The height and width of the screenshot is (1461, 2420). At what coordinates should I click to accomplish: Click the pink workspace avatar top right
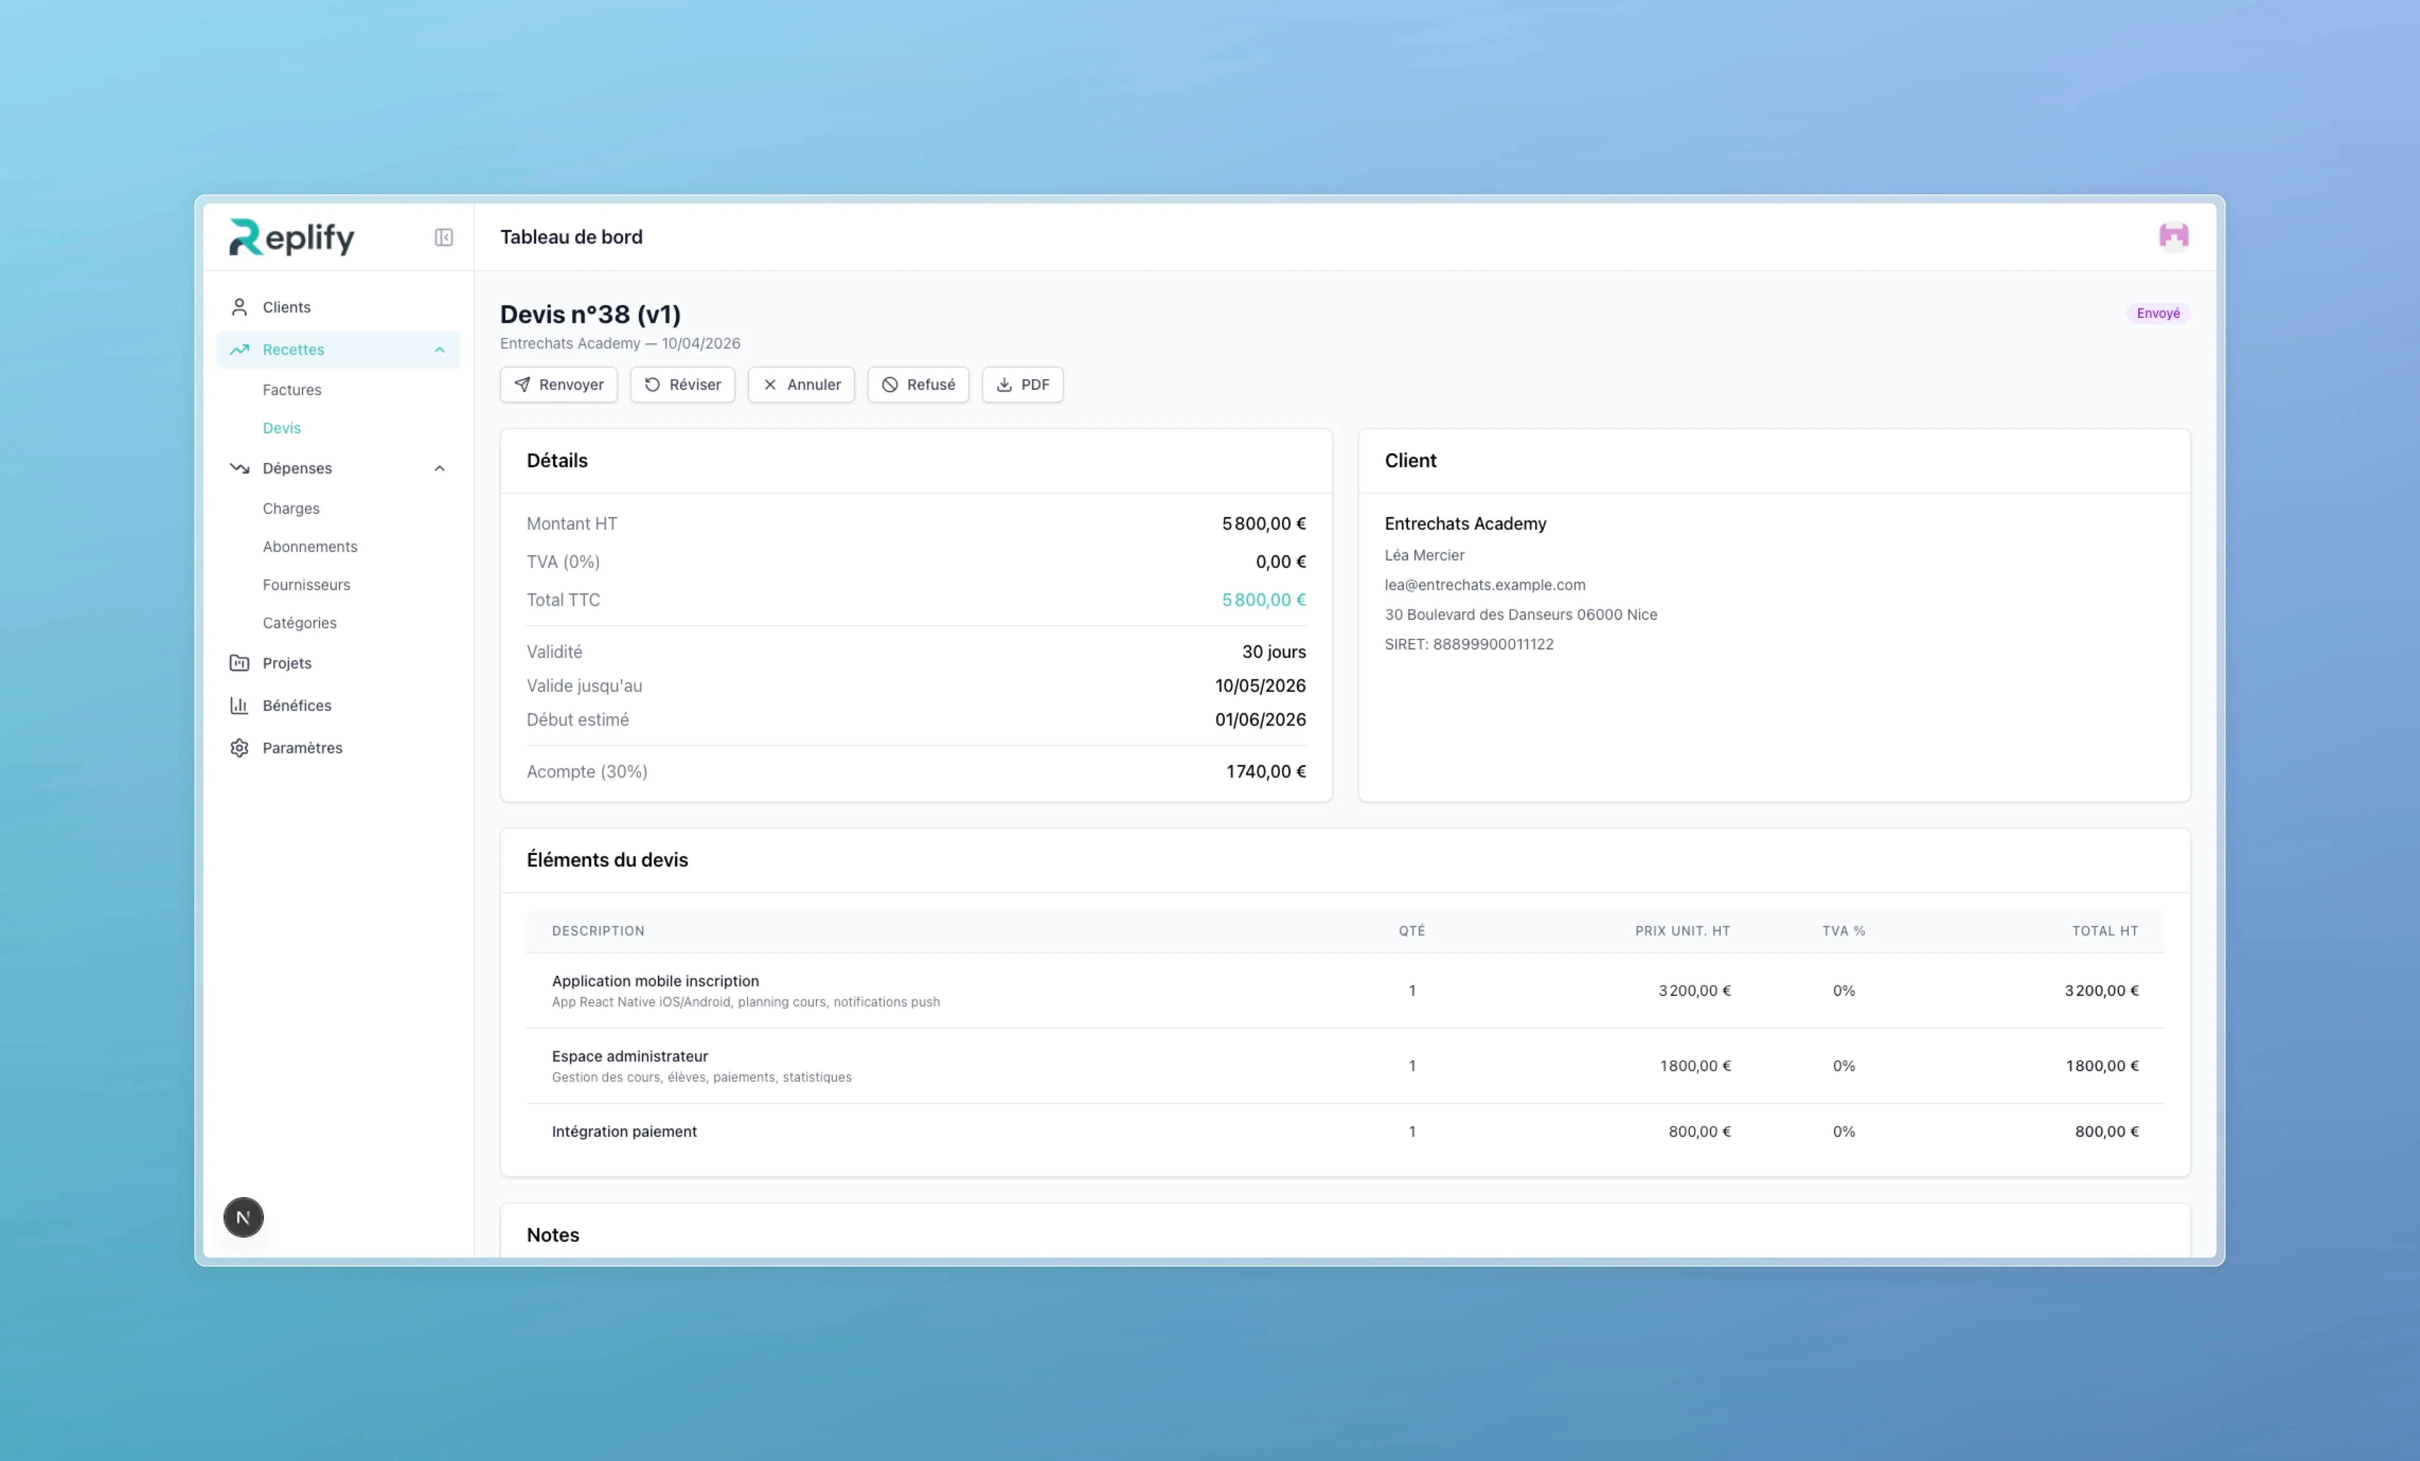point(2174,237)
